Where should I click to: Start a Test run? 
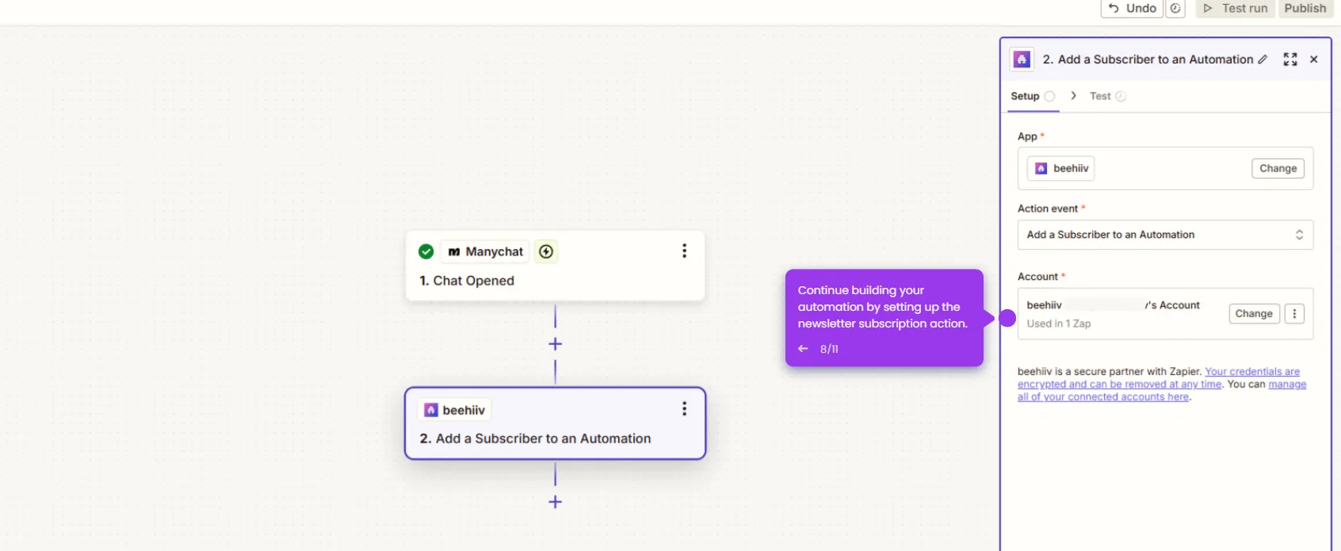pos(1235,8)
